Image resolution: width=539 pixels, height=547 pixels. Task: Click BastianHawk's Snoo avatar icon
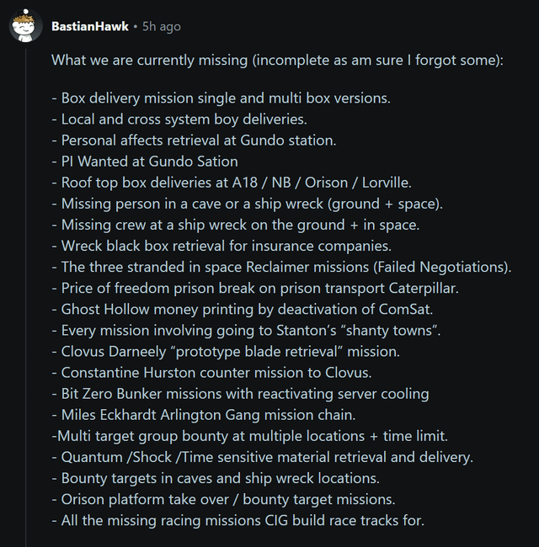[26, 26]
